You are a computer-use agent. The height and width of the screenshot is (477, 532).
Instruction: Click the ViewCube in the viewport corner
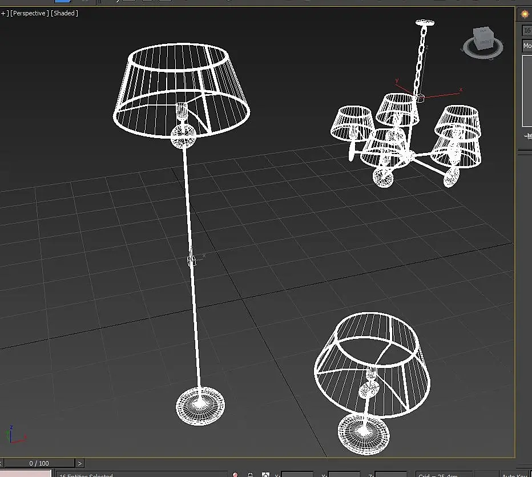coord(483,42)
